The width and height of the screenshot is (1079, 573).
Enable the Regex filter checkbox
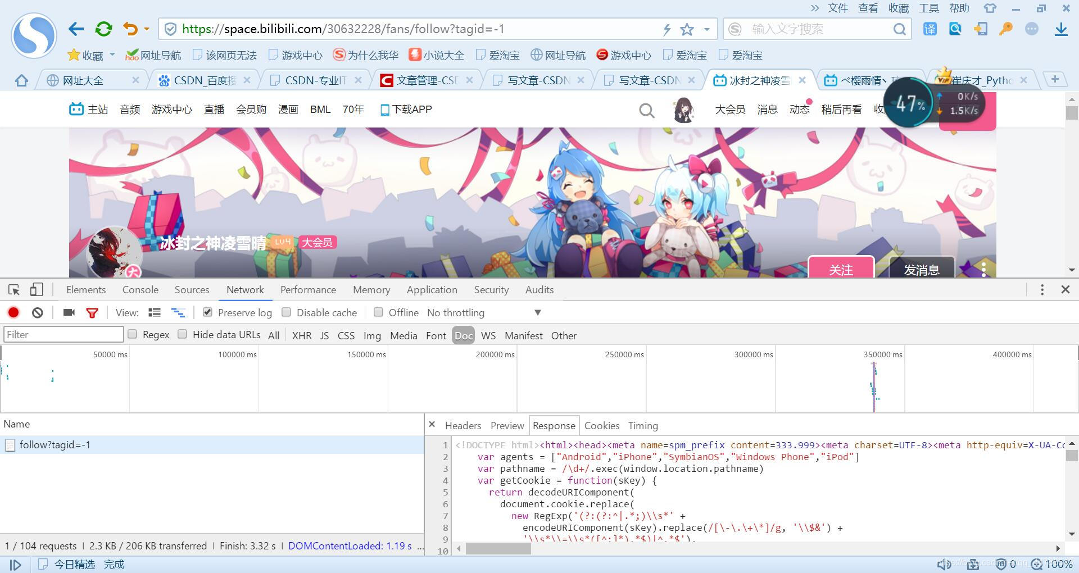[x=132, y=334]
